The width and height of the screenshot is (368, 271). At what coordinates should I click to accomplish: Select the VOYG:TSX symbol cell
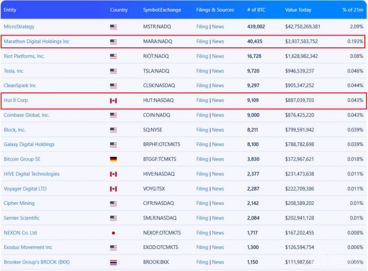coord(154,189)
